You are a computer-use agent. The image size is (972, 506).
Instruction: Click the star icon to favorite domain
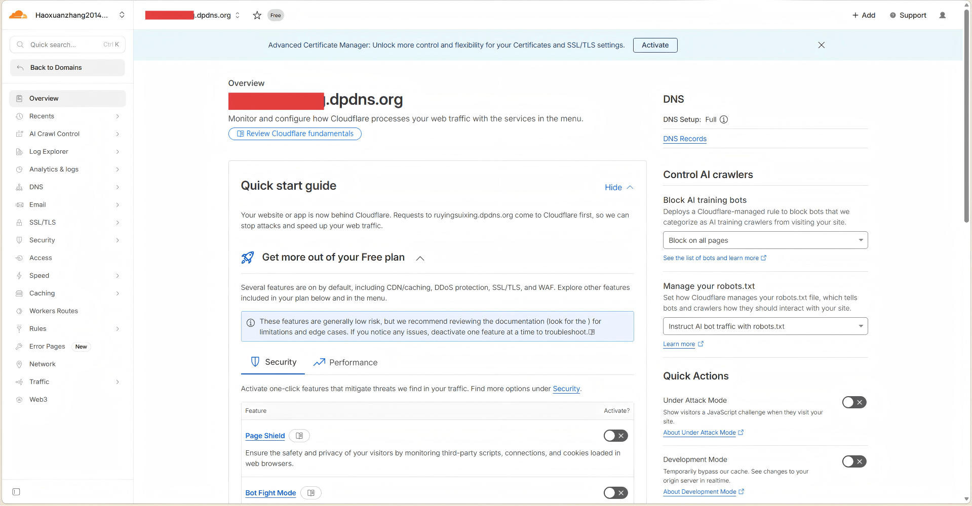click(x=257, y=15)
